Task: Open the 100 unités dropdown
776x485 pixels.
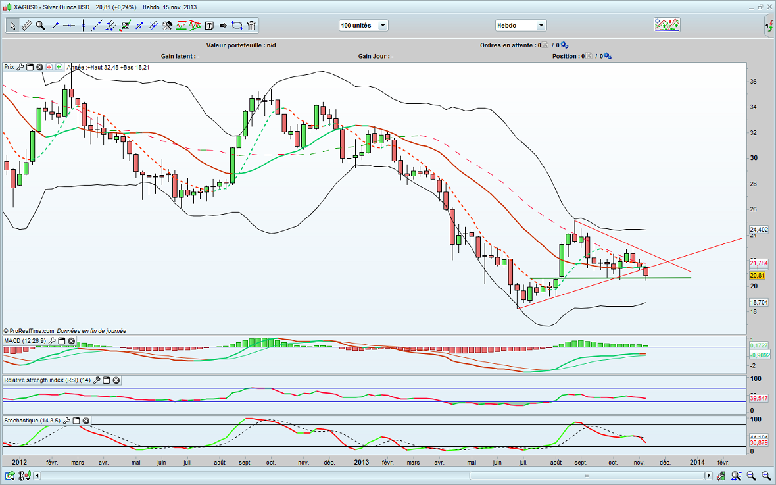Action: click(363, 26)
